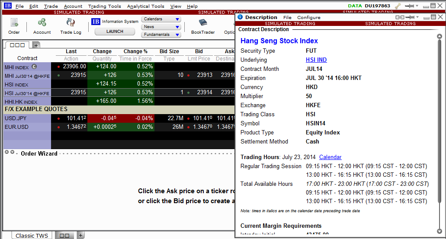Click the IB Information System logo
446x239 pixels.
coord(96,22)
